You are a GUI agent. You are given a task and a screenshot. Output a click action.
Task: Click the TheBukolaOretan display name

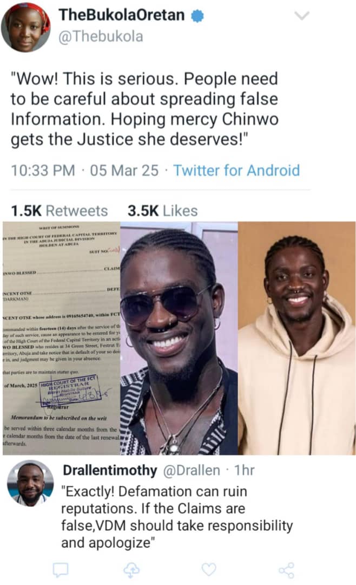pyautogui.click(x=122, y=15)
